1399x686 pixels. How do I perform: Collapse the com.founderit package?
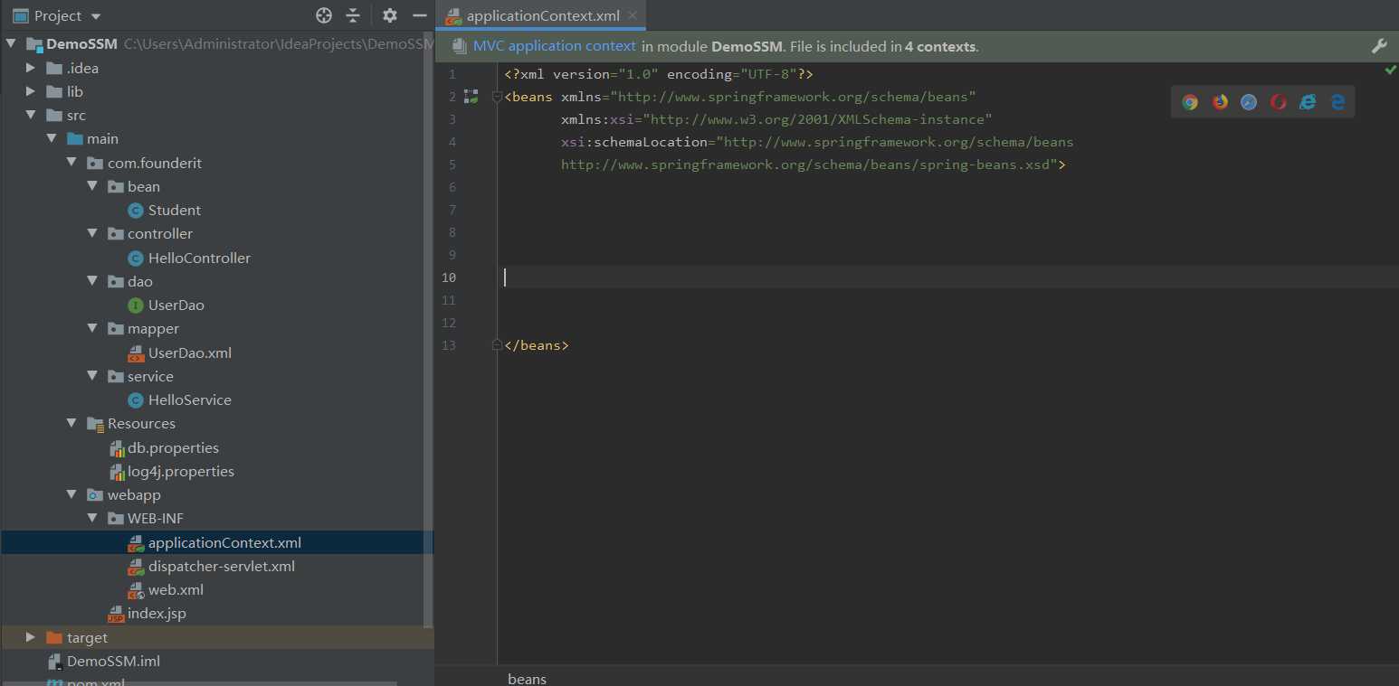pos(71,163)
